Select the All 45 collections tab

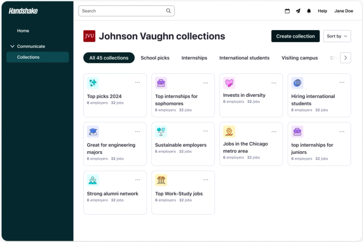click(x=109, y=58)
